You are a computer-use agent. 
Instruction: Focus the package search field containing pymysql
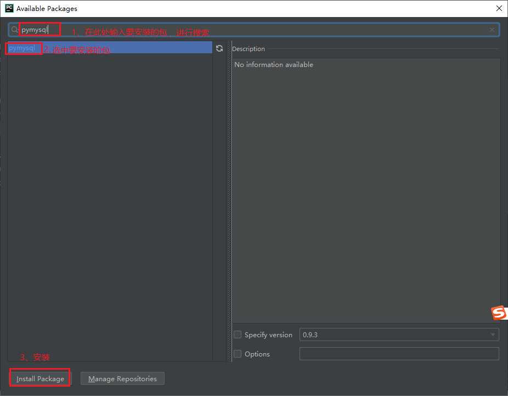pyautogui.click(x=253, y=30)
